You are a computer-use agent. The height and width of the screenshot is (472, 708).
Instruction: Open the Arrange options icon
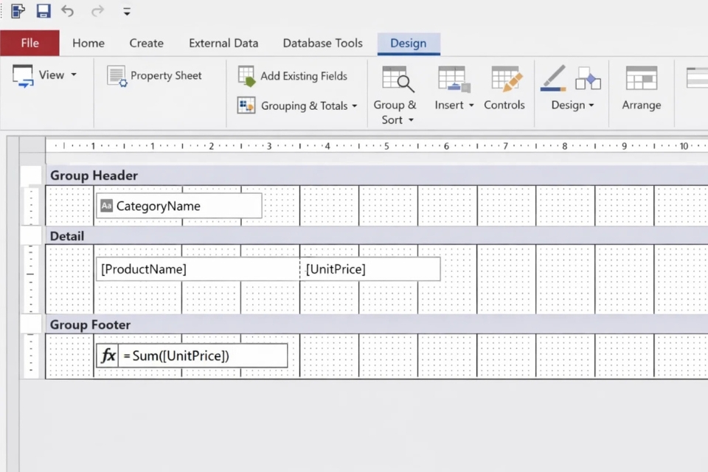641,80
